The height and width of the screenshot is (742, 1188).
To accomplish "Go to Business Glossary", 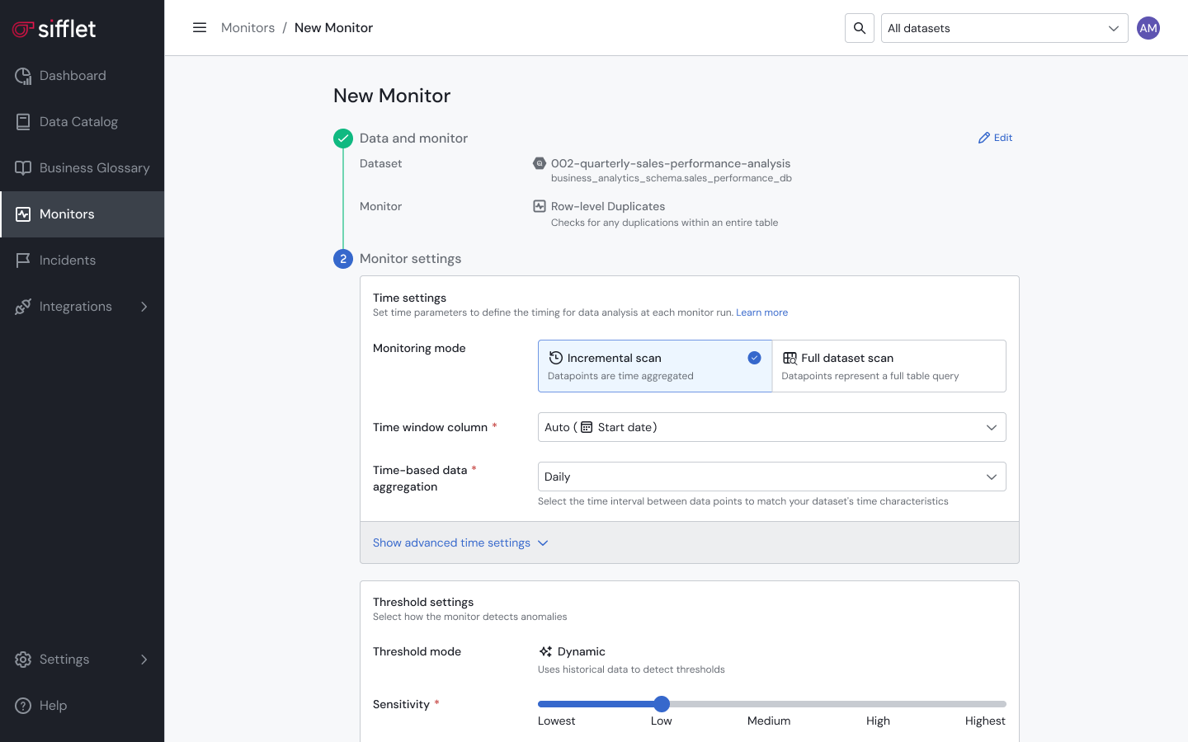I will tap(82, 168).
